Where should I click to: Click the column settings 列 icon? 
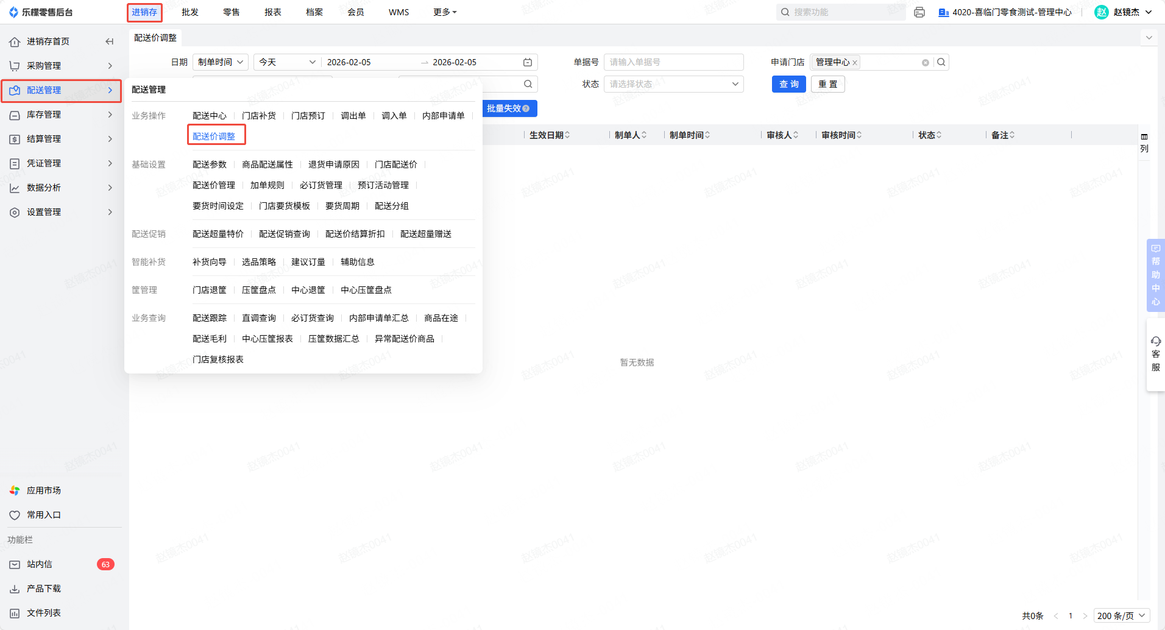coord(1144,143)
